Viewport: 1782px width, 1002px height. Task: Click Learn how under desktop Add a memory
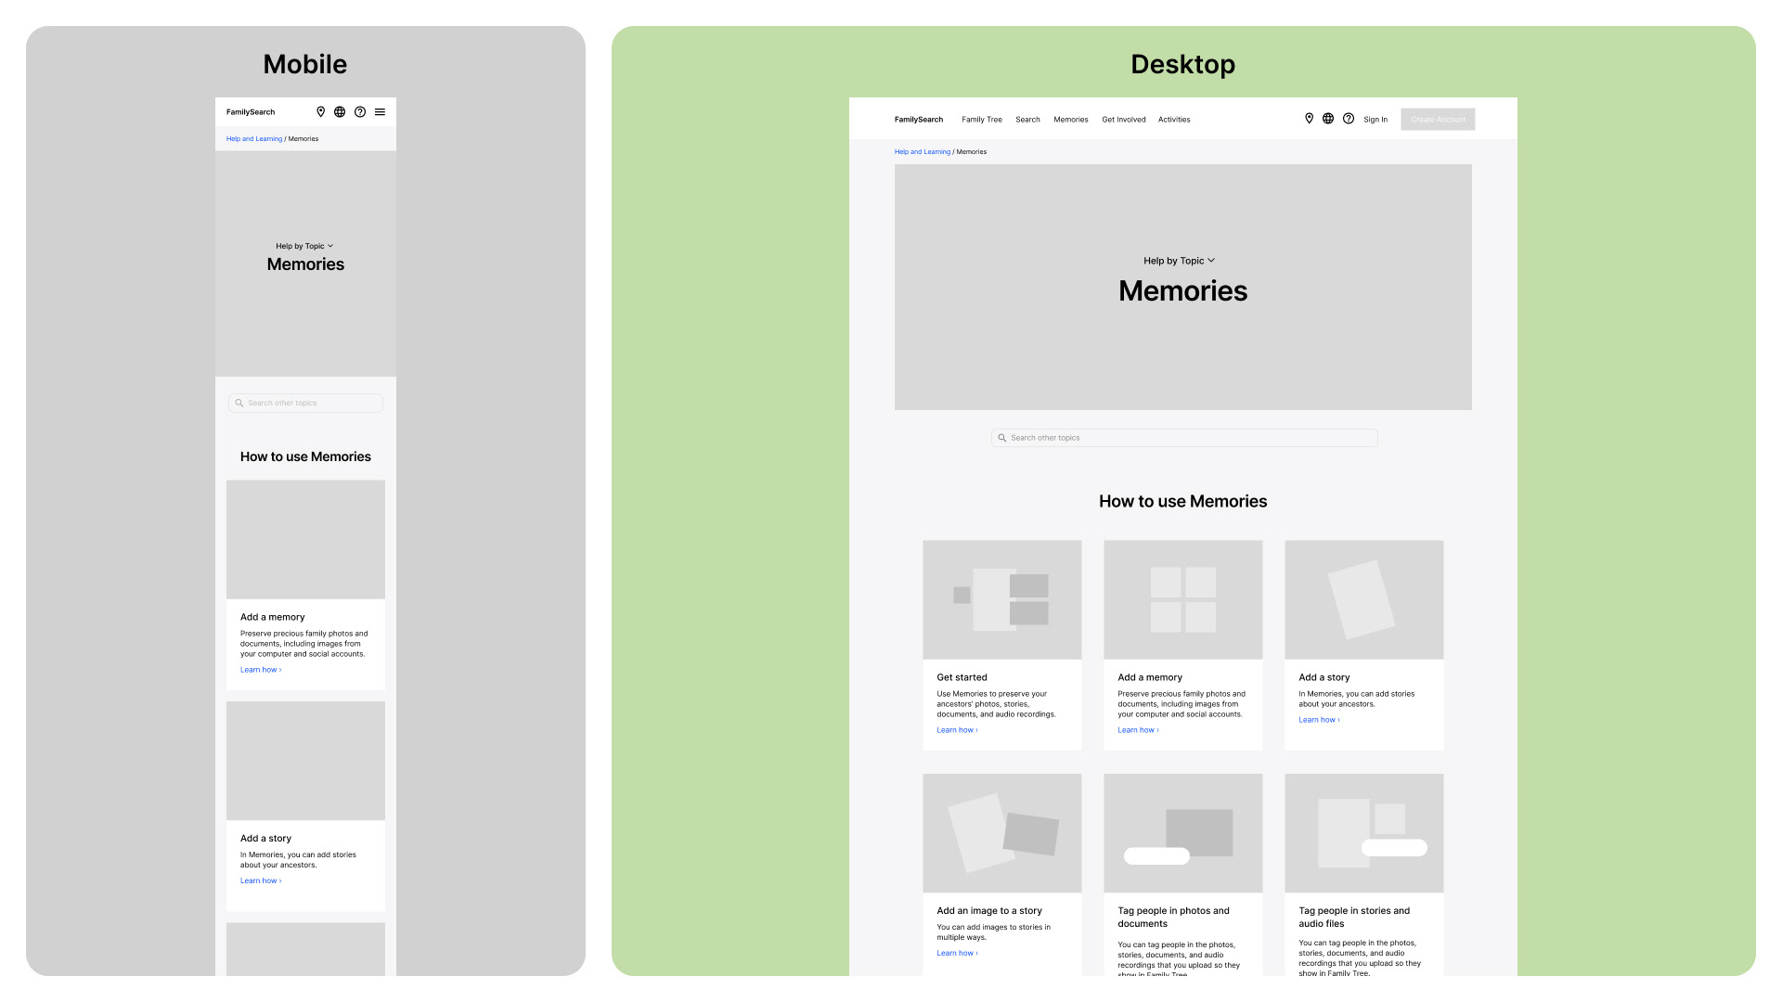[1138, 730]
